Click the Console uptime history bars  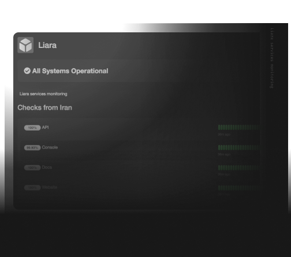[x=238, y=147]
